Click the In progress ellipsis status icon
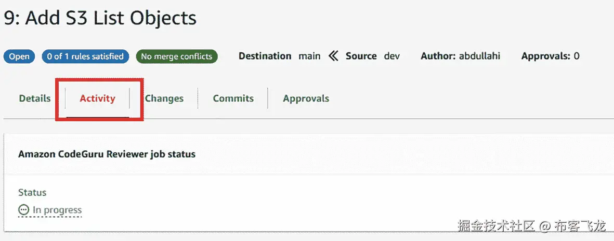 tap(23, 210)
